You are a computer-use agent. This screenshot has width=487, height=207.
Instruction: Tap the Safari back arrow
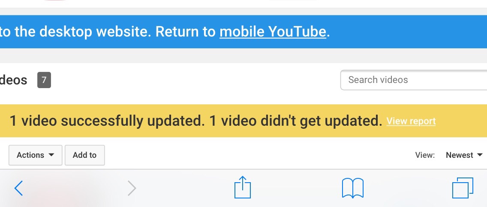click(x=18, y=188)
